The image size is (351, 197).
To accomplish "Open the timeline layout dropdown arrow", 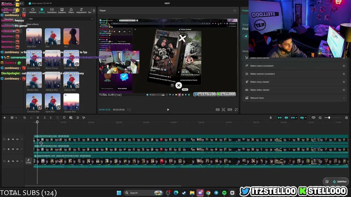I will (16, 118).
